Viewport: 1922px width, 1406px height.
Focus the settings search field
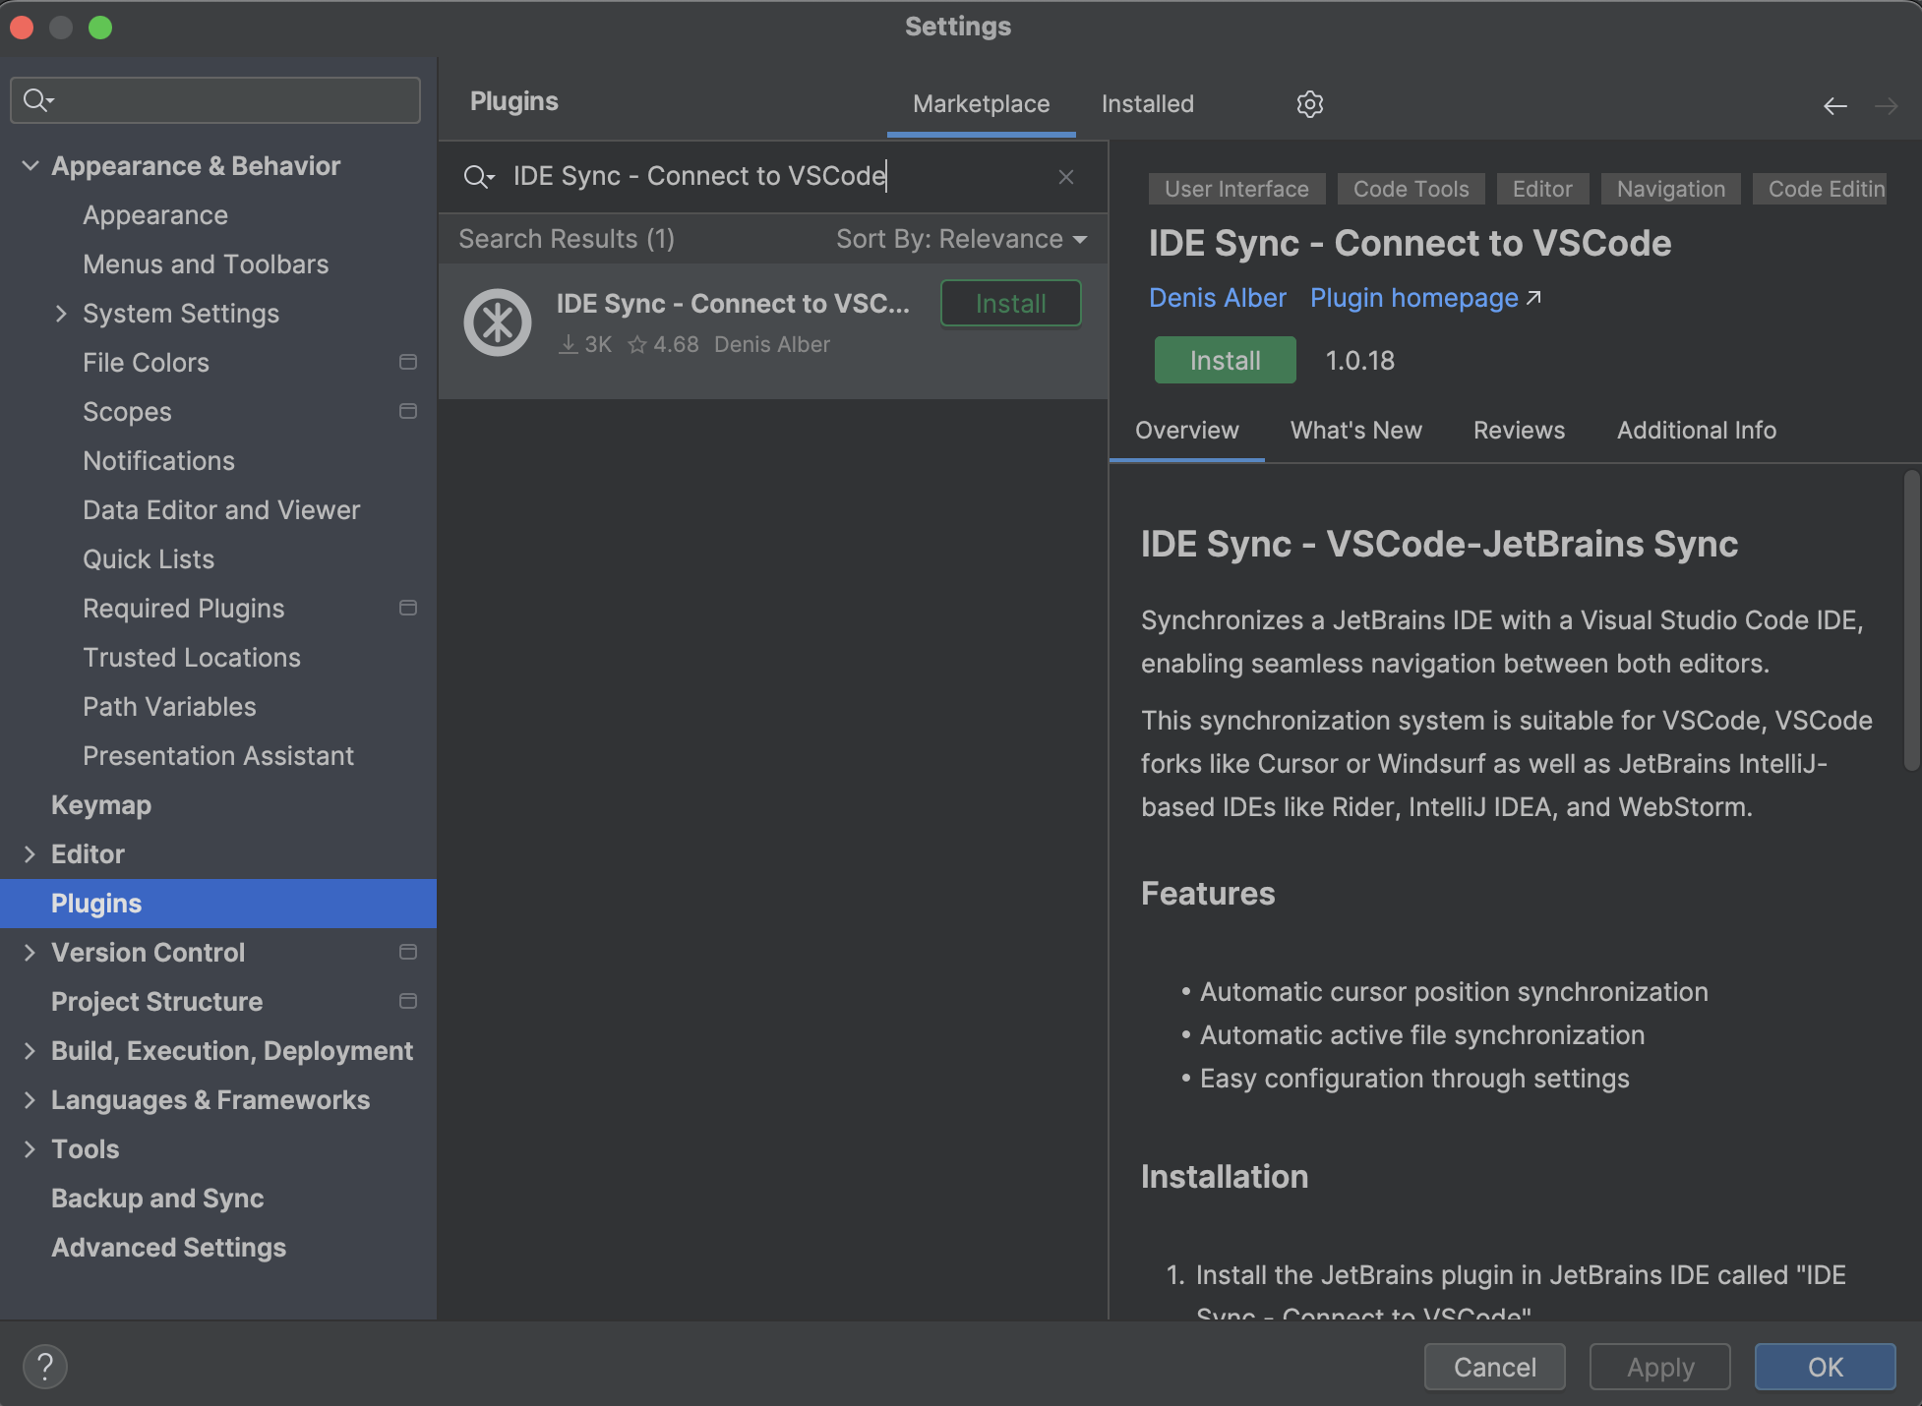pyautogui.click(x=215, y=100)
